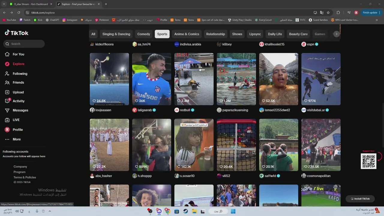Open File Explorer from the taskbar
The image size is (384, 216).
(x=194, y=211)
